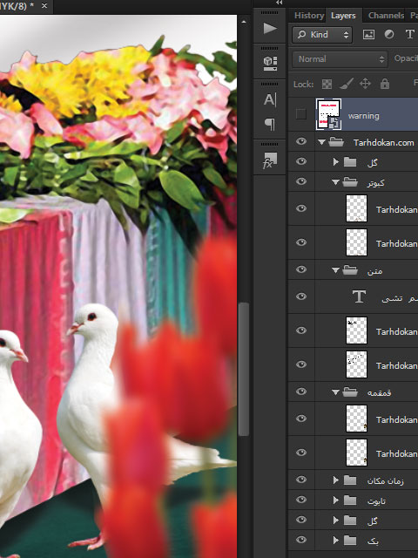Click the lock transparent pixels icon
This screenshot has height=558, width=418.
click(x=327, y=84)
